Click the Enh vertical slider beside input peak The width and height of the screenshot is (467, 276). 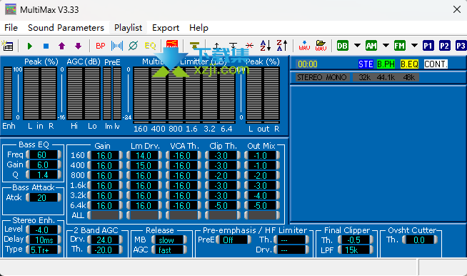[x=18, y=94]
